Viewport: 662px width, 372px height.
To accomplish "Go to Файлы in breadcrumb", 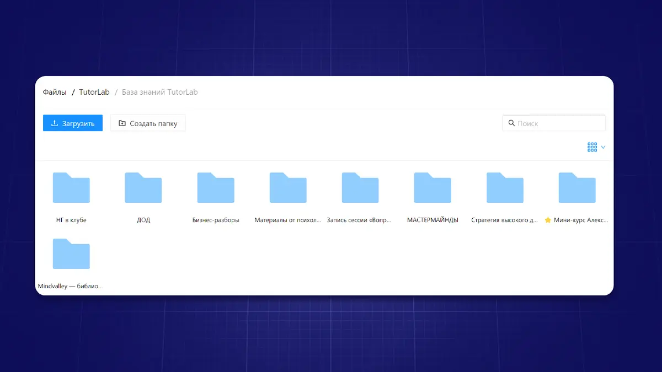I will pyautogui.click(x=55, y=92).
